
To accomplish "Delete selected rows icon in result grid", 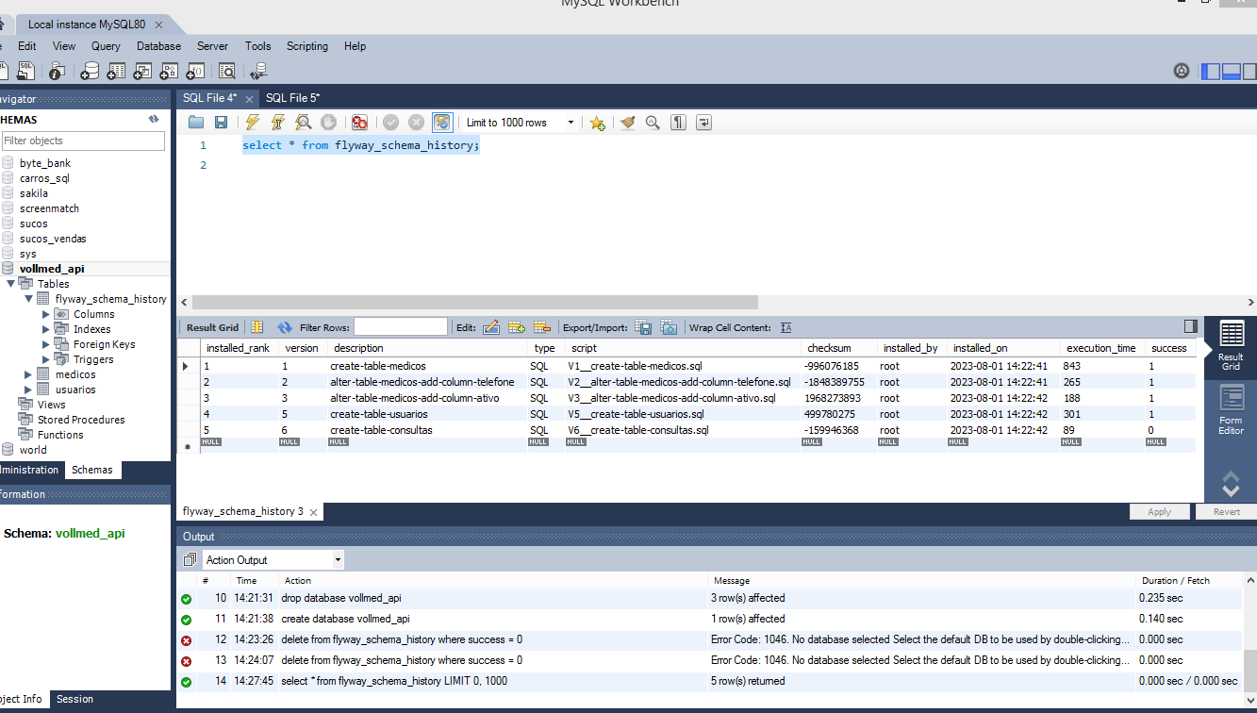I will (x=541, y=327).
